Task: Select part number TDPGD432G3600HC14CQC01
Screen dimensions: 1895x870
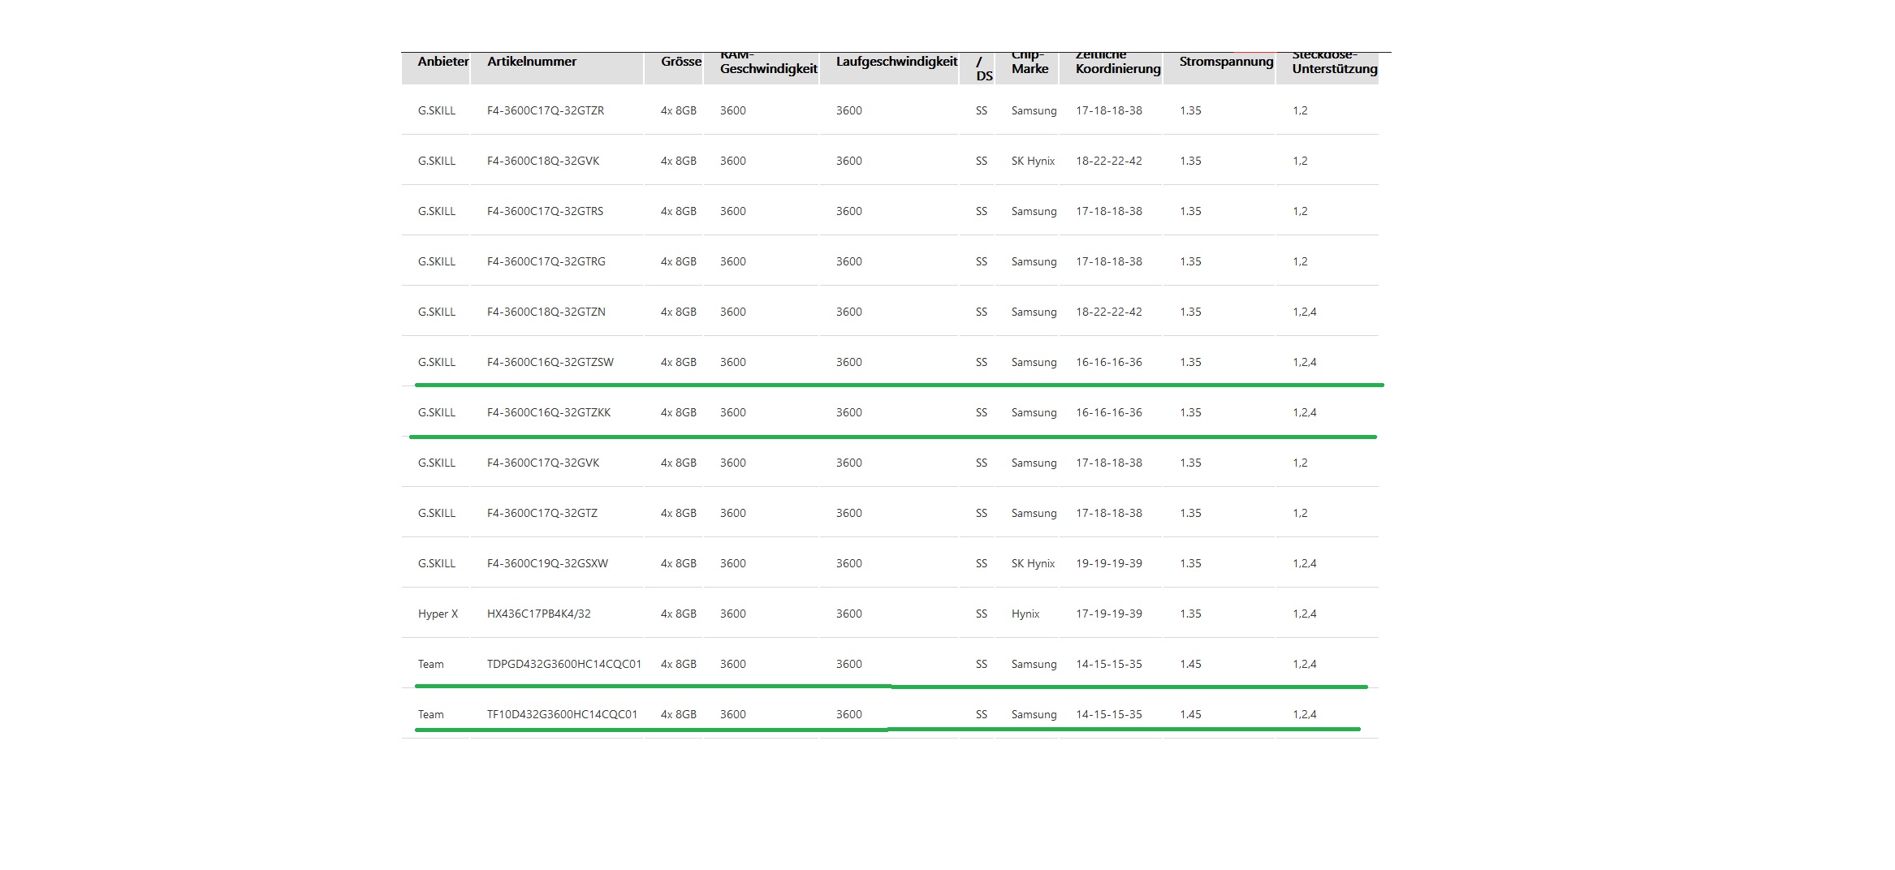Action: [x=564, y=664]
